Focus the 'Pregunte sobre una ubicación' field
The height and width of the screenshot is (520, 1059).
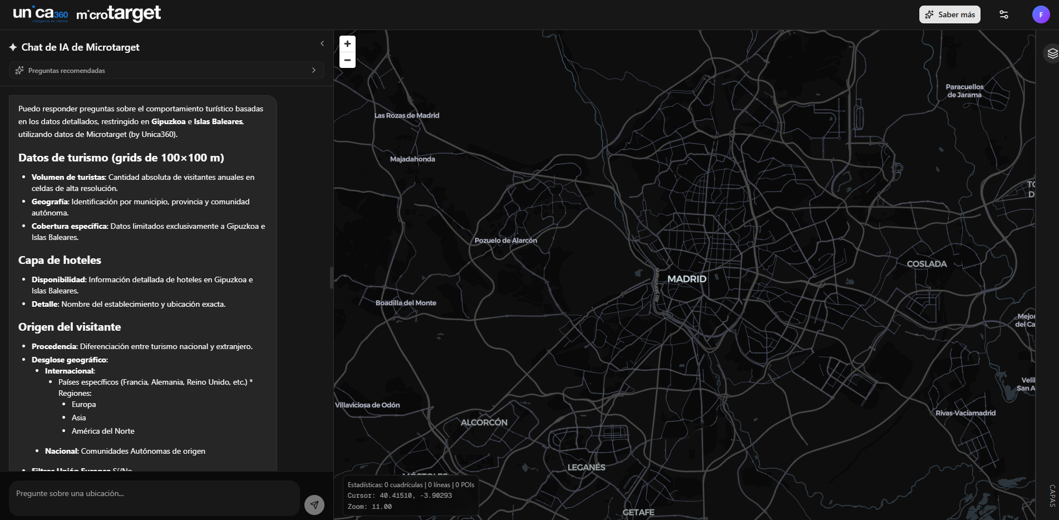click(x=154, y=494)
